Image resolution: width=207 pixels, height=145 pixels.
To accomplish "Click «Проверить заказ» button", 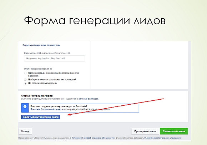I will [x=145, y=131].
